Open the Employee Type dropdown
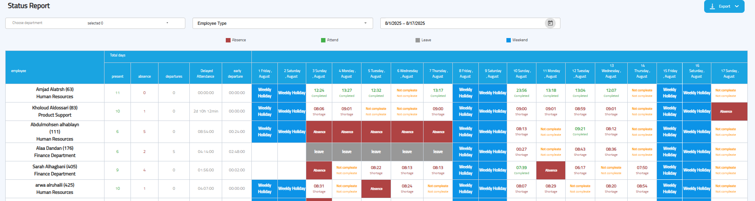 tap(283, 23)
